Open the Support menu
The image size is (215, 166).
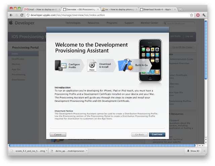click(x=129, y=23)
